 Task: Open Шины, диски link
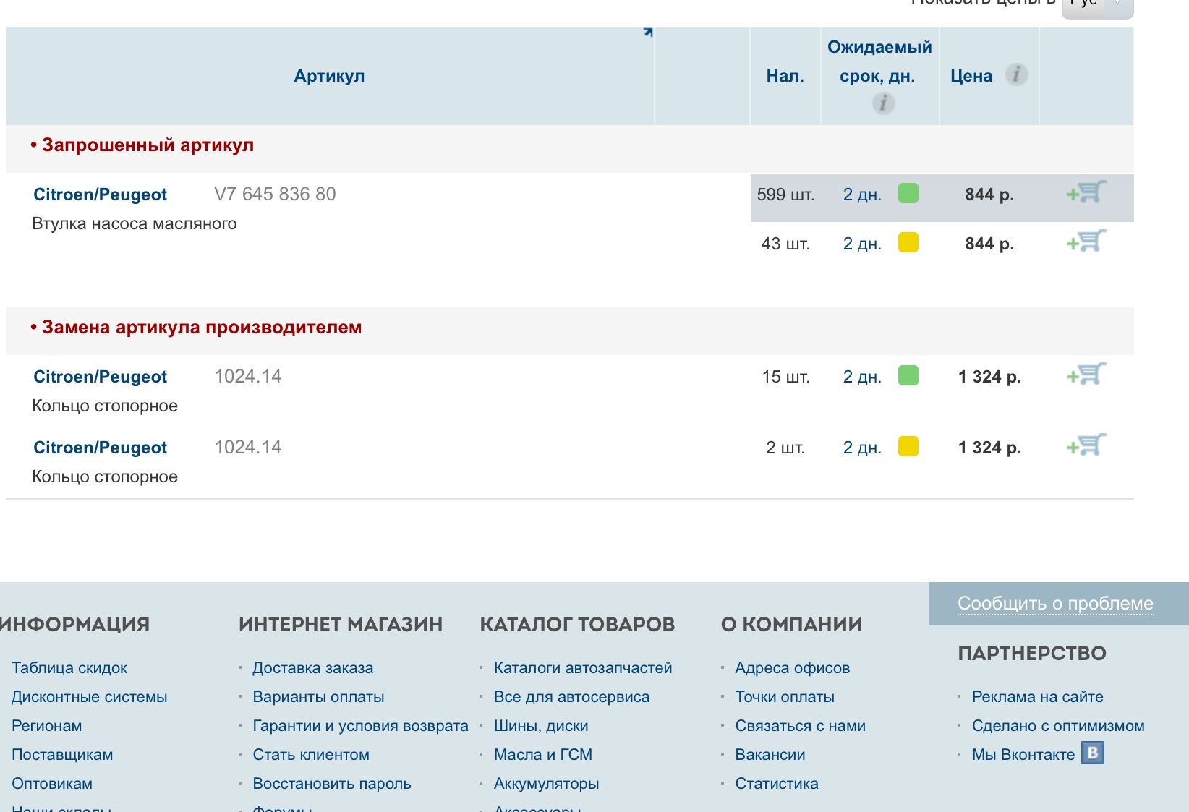(x=541, y=726)
